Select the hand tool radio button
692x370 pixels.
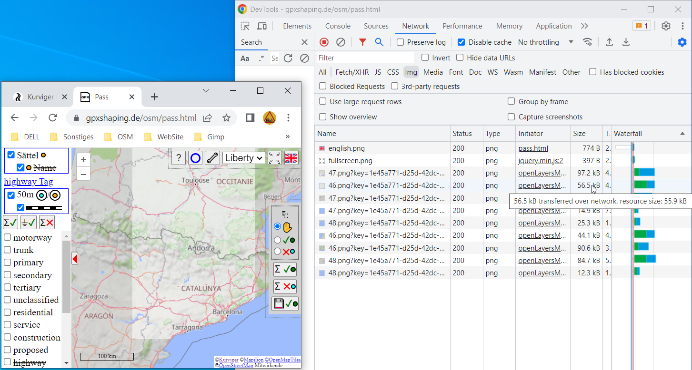coord(277,227)
